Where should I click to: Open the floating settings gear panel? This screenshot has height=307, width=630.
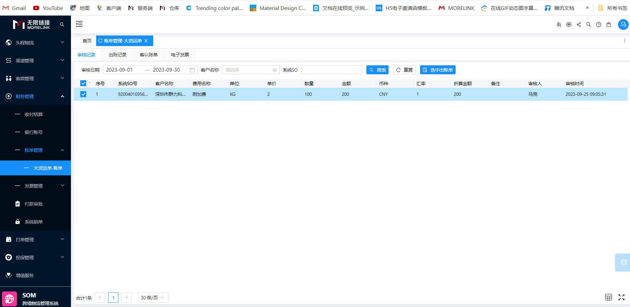[623, 263]
